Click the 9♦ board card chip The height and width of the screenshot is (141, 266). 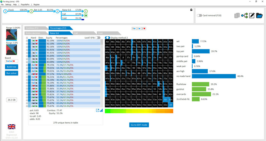pyautogui.click(x=134, y=28)
